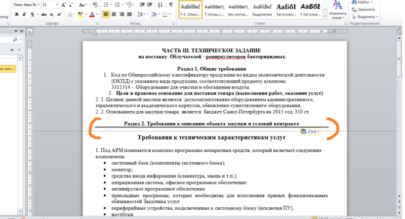Screen dimensions: 405x219
Task: Toggle paragraph marks display ¶
Action: [x=171, y=5]
